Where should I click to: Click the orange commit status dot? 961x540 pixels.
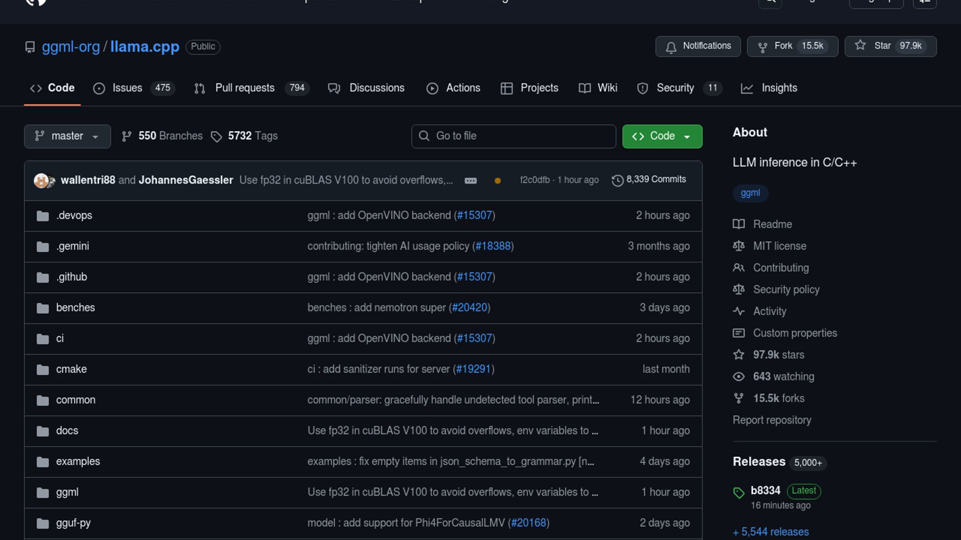coord(498,180)
